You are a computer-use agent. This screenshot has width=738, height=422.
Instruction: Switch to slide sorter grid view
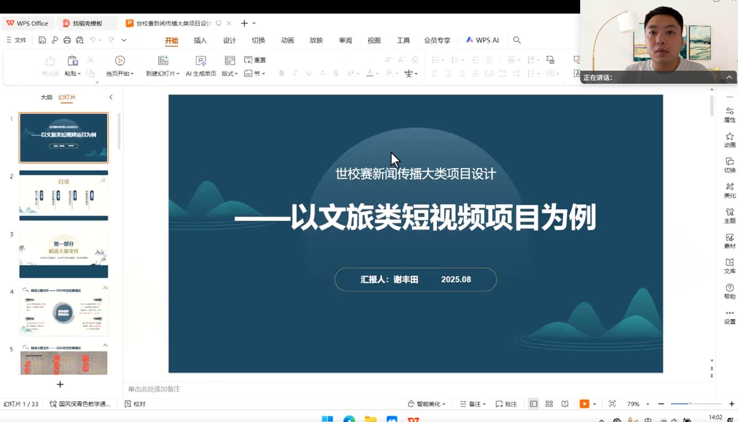tap(549, 404)
